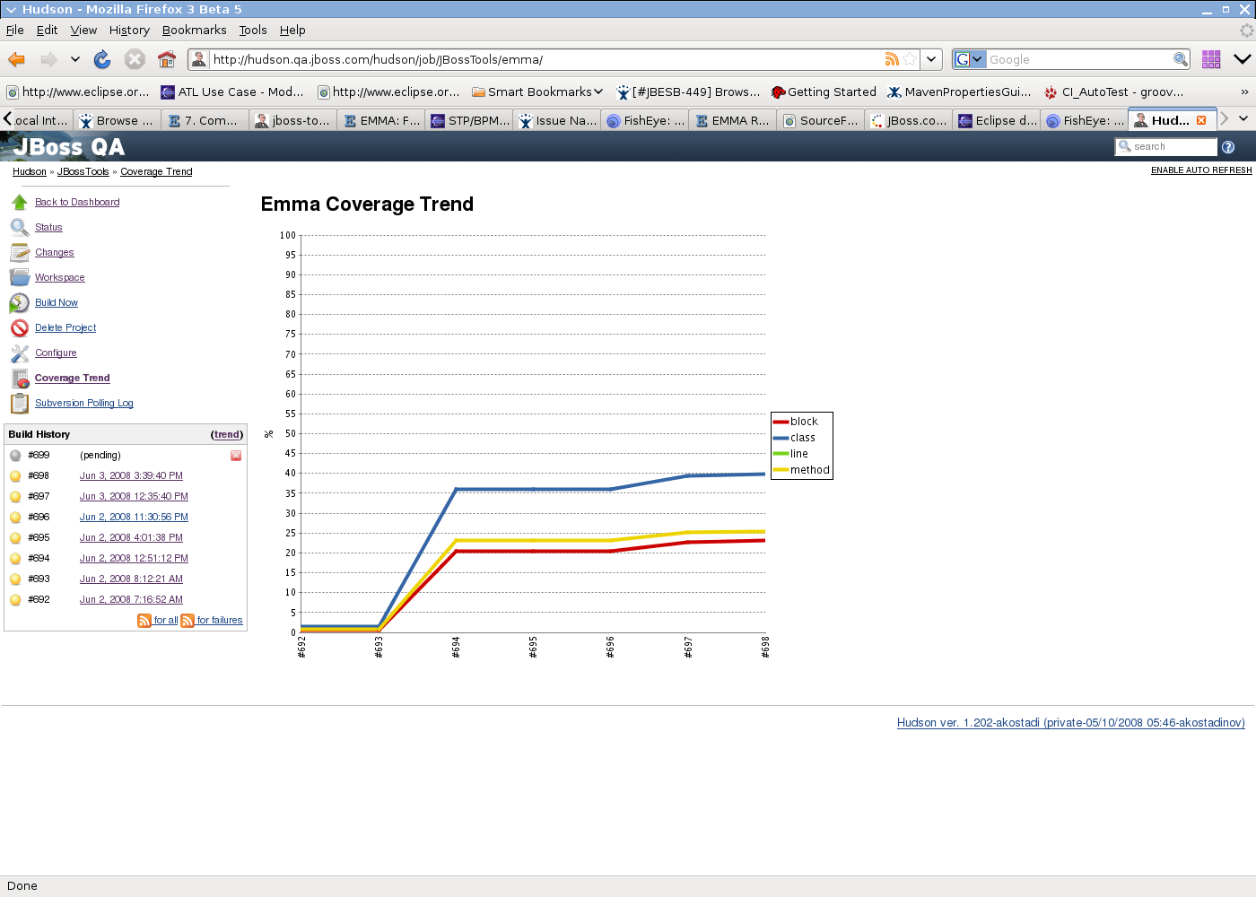The image size is (1256, 897).
Task: Open the Hudson version footer link
Action: tap(1071, 723)
